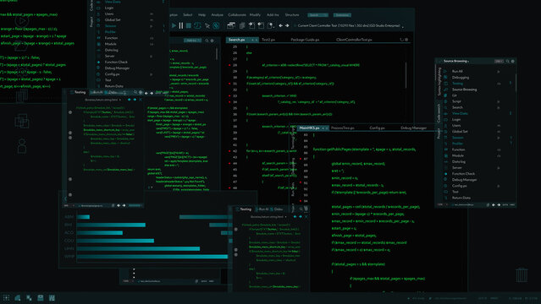Select Function Check in Source Browsing list

[463, 173]
